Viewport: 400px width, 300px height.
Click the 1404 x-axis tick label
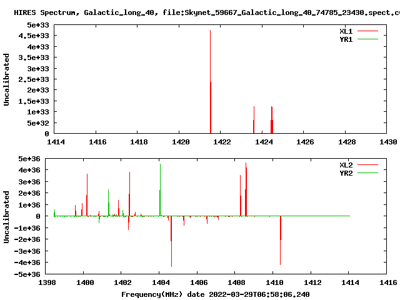pos(161,282)
